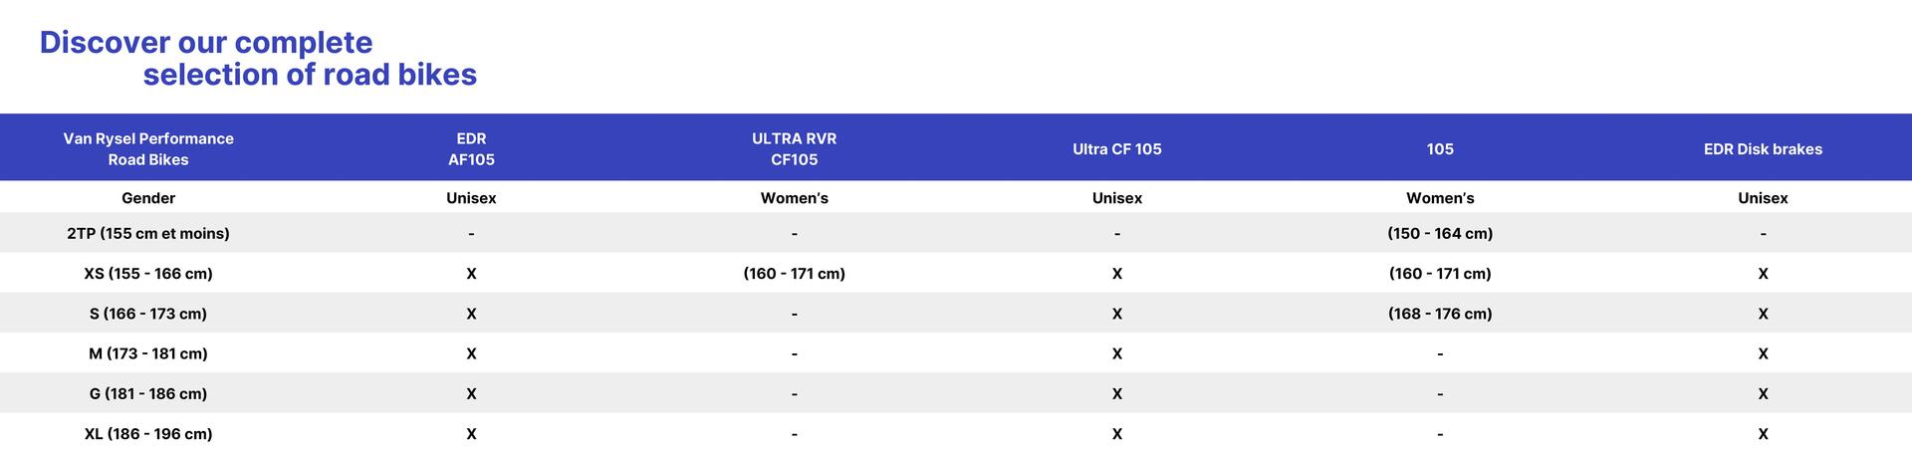Click the X for EDR Disk brakes XL
1912x449 pixels.
(1763, 434)
